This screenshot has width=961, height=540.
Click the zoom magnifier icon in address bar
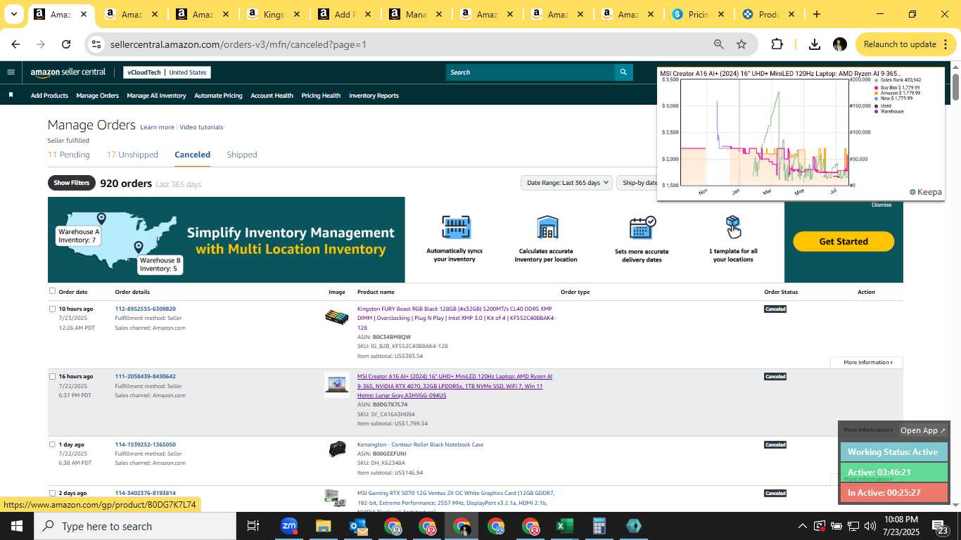tap(718, 44)
